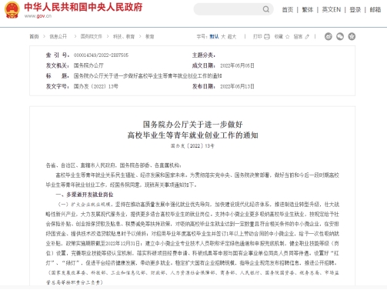Click section heading 一、多渠道开发就业岗位
Viewport: 387px width, 290px height.
85,195
